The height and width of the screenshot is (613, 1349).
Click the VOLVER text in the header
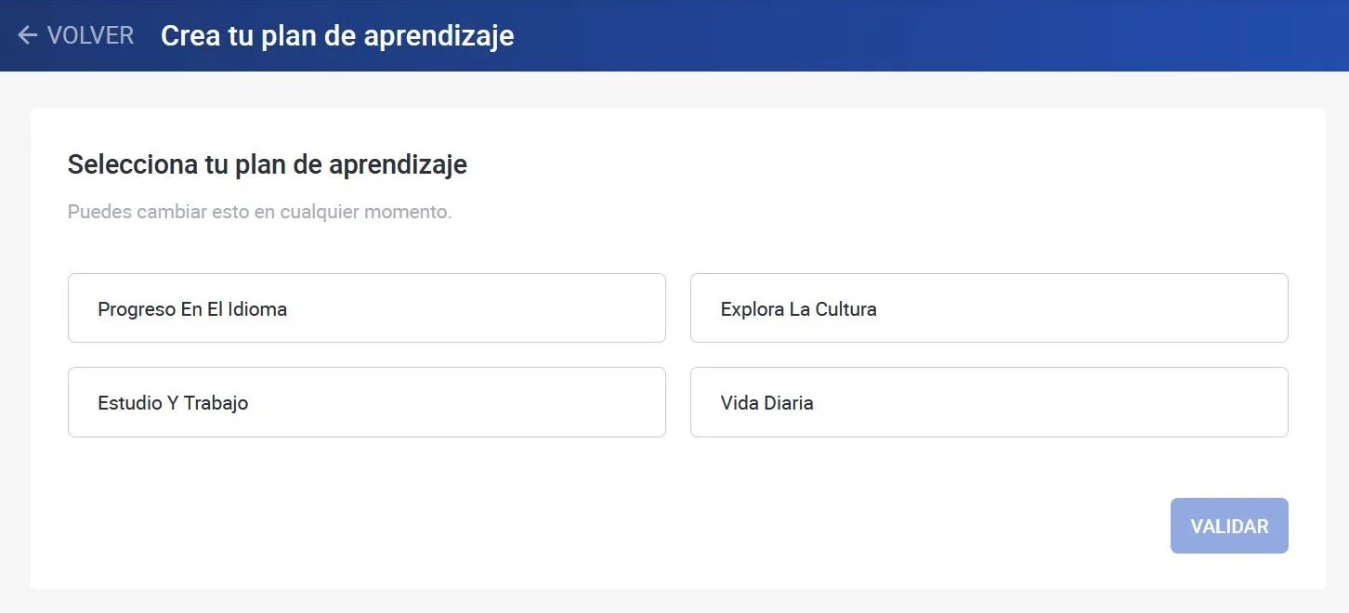90,35
